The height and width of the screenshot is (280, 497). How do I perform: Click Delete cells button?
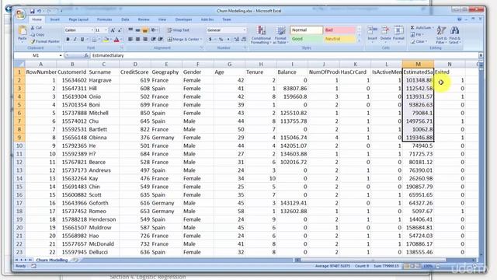click(x=385, y=34)
